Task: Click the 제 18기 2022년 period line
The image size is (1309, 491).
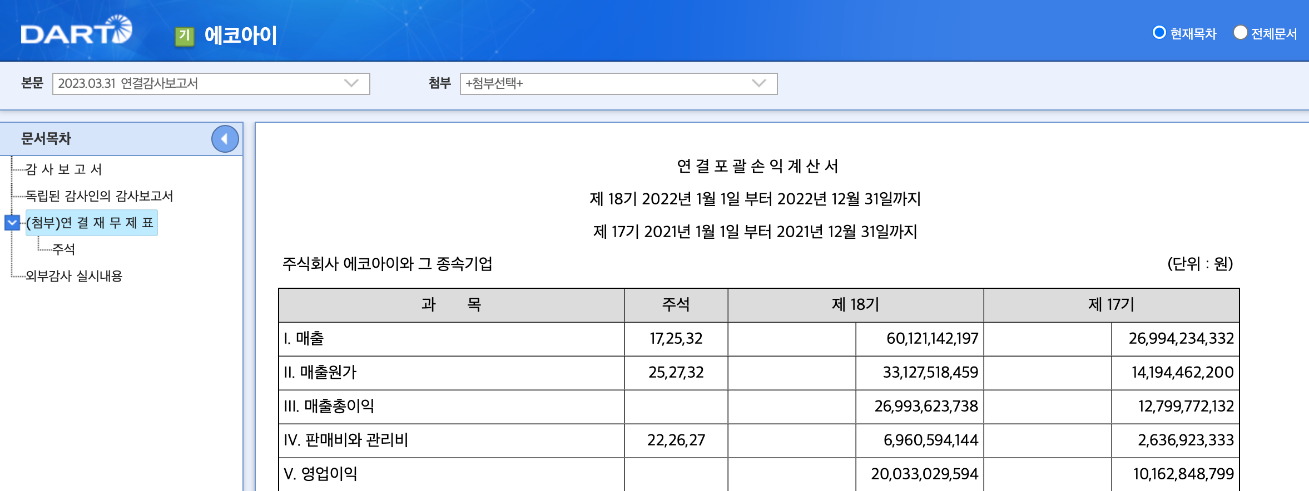Action: [755, 198]
